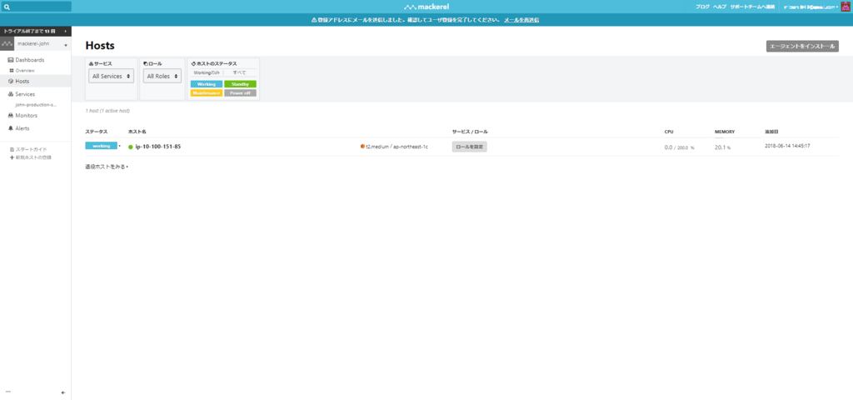Click the ホスト名 column header
The image size is (853, 400).
(137, 132)
